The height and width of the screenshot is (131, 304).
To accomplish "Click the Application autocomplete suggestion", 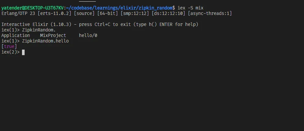I will coord(16,35).
